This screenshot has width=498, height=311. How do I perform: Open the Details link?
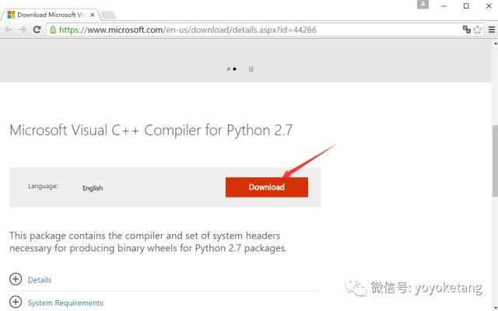tap(40, 280)
